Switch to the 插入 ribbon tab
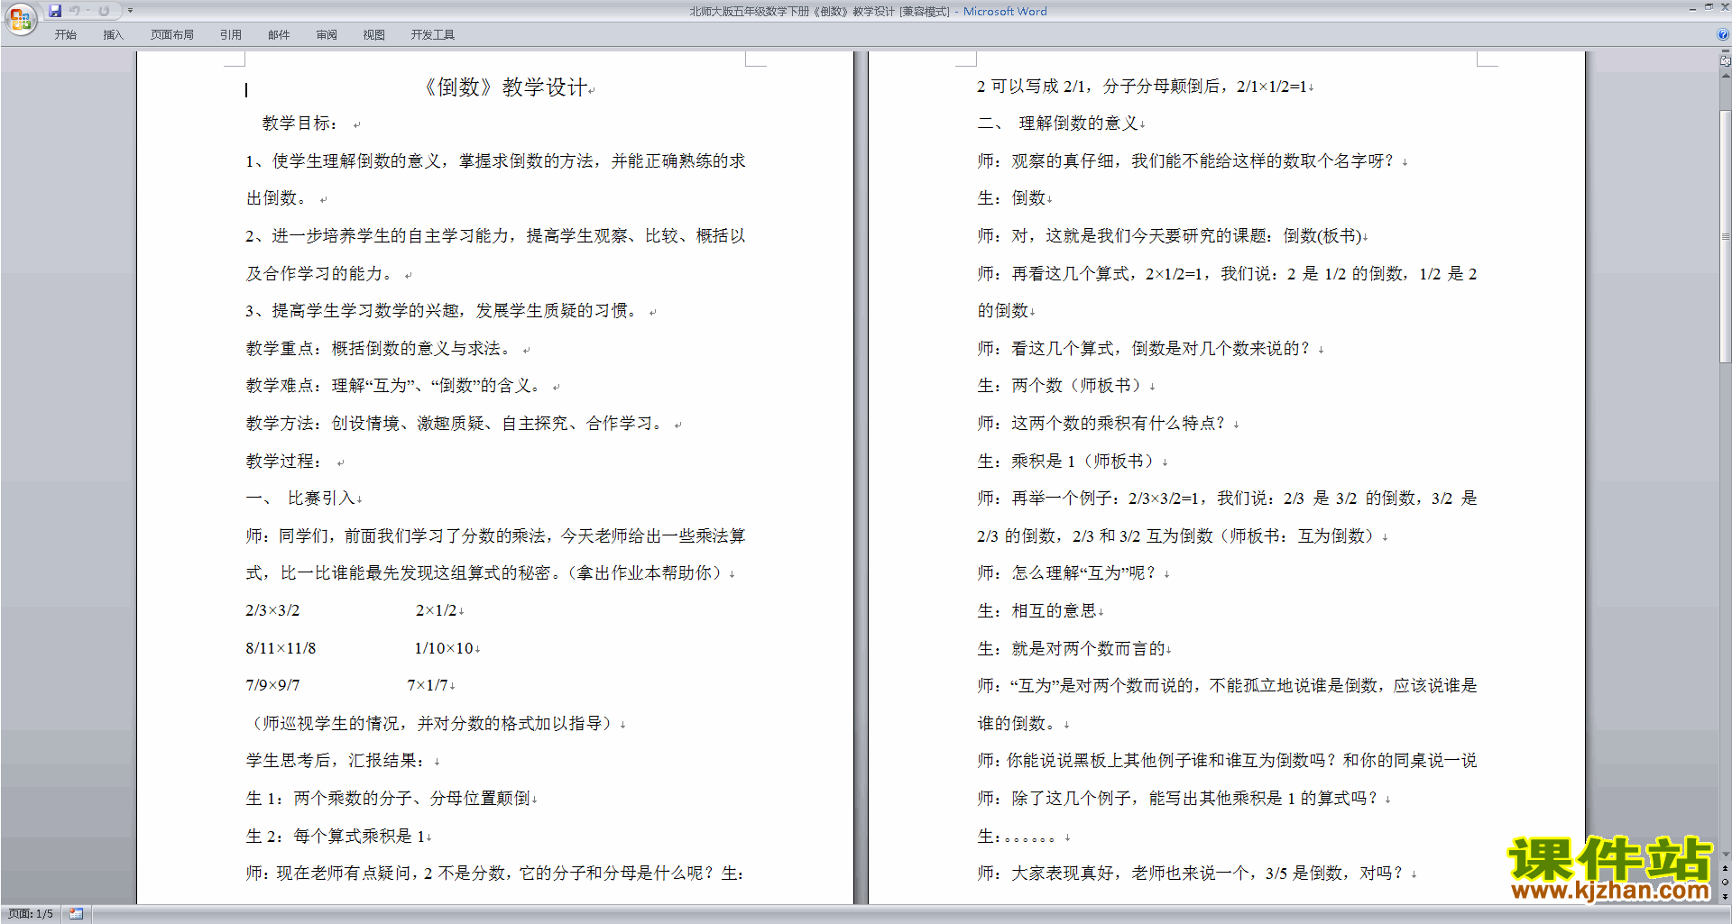 [x=113, y=34]
